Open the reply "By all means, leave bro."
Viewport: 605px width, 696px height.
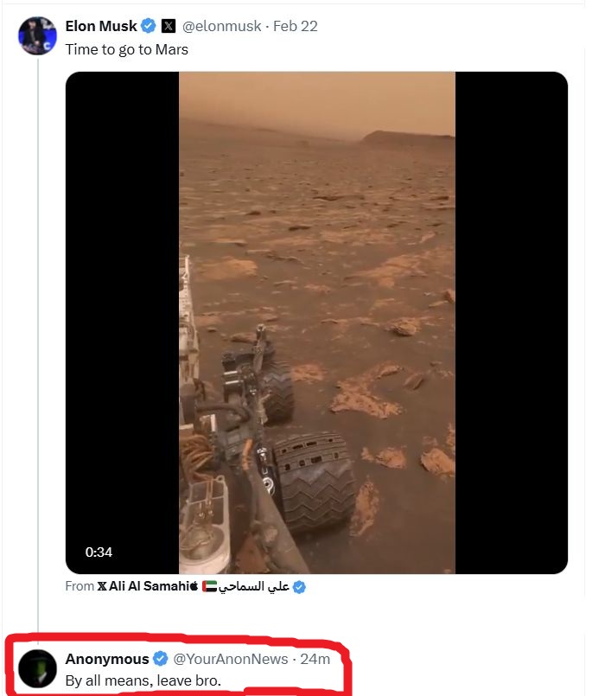click(143, 681)
